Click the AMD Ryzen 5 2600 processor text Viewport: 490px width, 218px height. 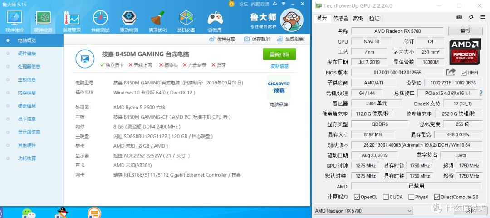pos(139,107)
